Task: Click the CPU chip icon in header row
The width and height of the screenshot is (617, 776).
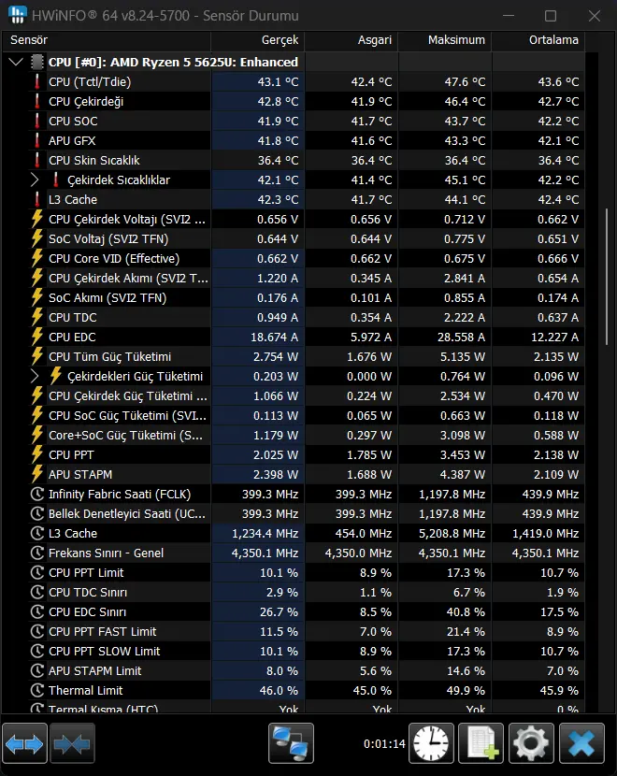Action: pyautogui.click(x=37, y=62)
